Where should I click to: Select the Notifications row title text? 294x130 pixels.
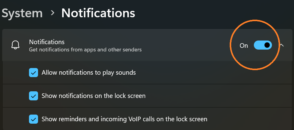(x=47, y=42)
